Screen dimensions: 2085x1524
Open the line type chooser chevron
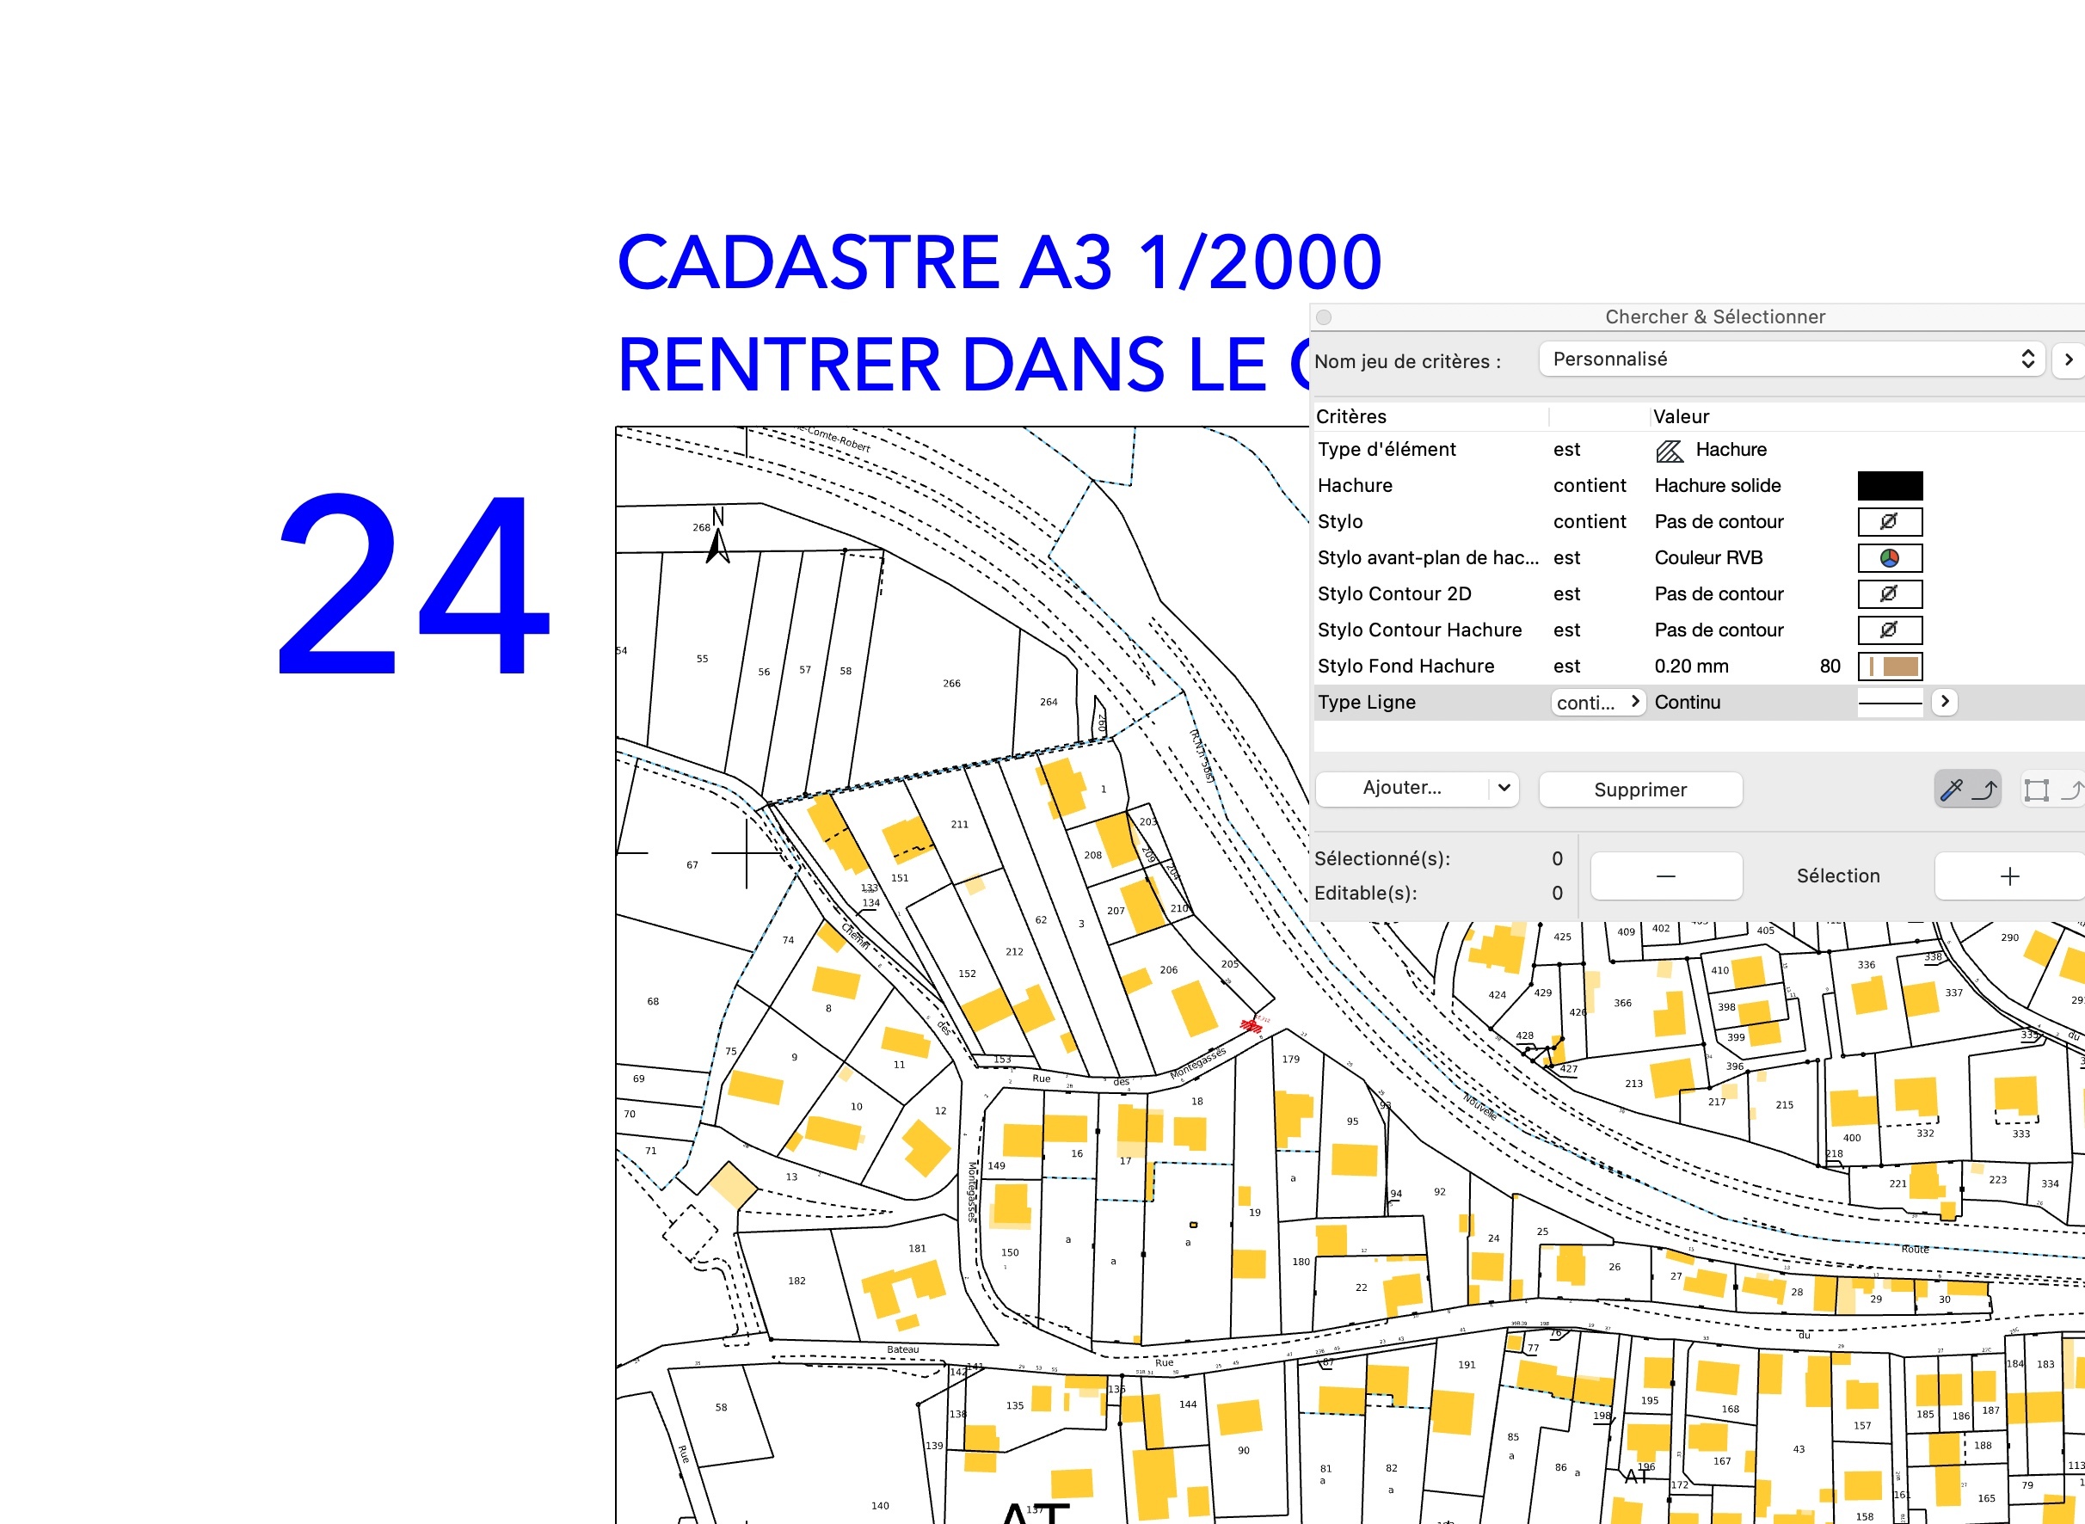[1945, 702]
